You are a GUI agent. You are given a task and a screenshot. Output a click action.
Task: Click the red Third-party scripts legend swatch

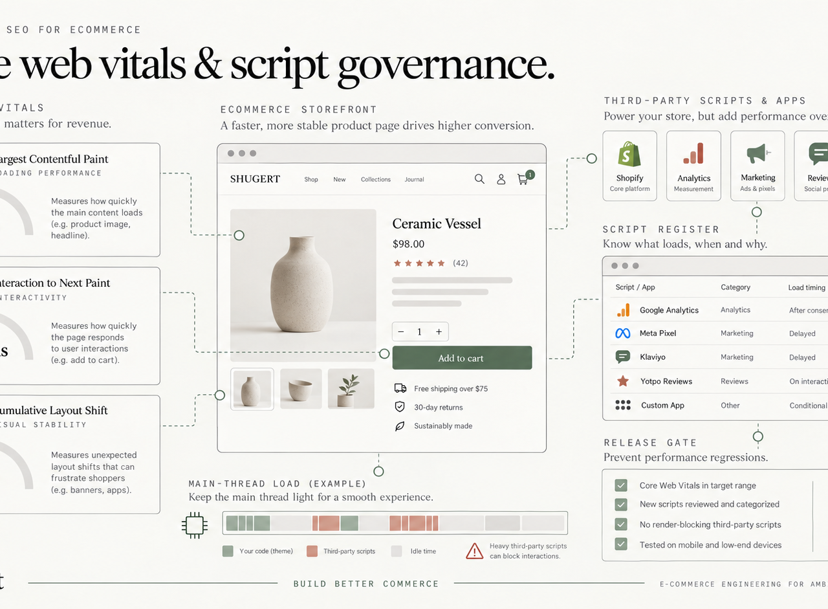tap(312, 551)
